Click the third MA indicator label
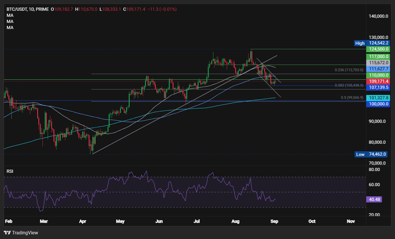Screen dimensions: 395x239 coord(10,28)
